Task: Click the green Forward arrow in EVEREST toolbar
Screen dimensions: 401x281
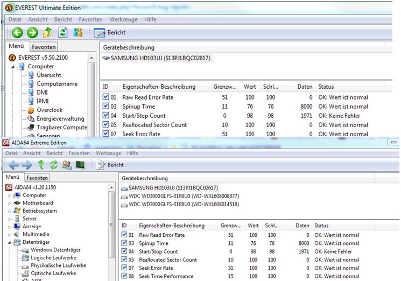Action: [x=32, y=33]
